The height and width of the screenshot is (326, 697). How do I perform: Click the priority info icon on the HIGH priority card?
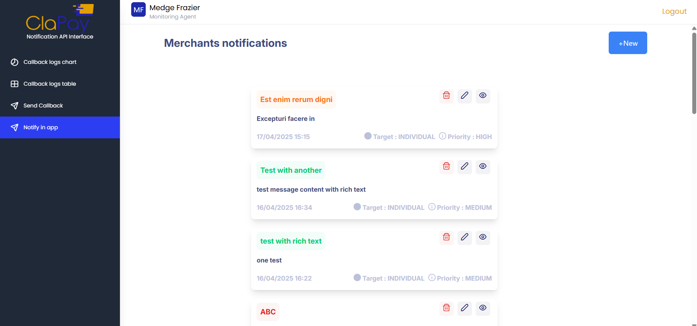(443, 136)
